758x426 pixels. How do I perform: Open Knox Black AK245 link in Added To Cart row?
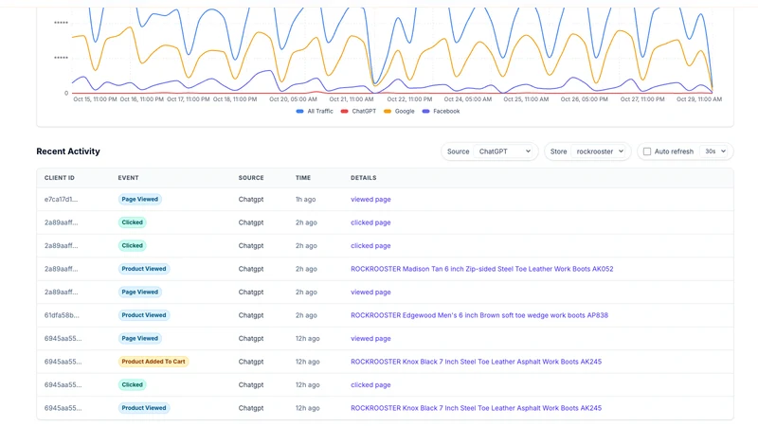coord(477,362)
